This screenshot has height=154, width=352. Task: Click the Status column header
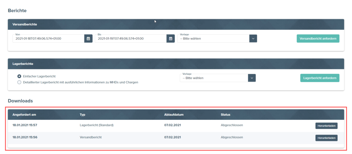click(x=225, y=115)
